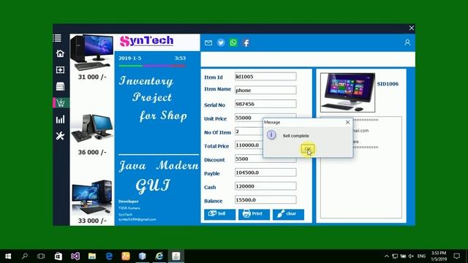Click the Twitter bird icon
The image size is (468, 263).
pyautogui.click(x=221, y=42)
